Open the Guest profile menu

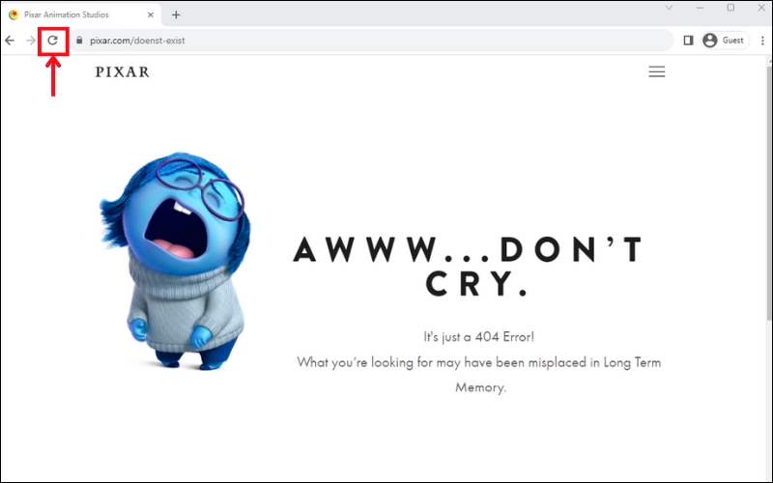coord(725,41)
